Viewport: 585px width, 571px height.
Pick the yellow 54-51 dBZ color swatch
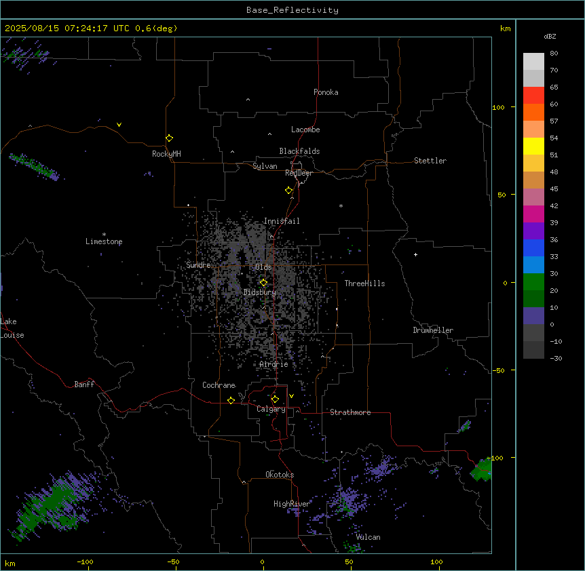pyautogui.click(x=533, y=146)
